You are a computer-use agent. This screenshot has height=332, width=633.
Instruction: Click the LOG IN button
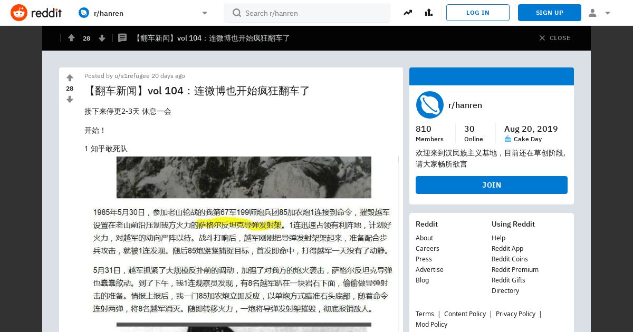478,13
